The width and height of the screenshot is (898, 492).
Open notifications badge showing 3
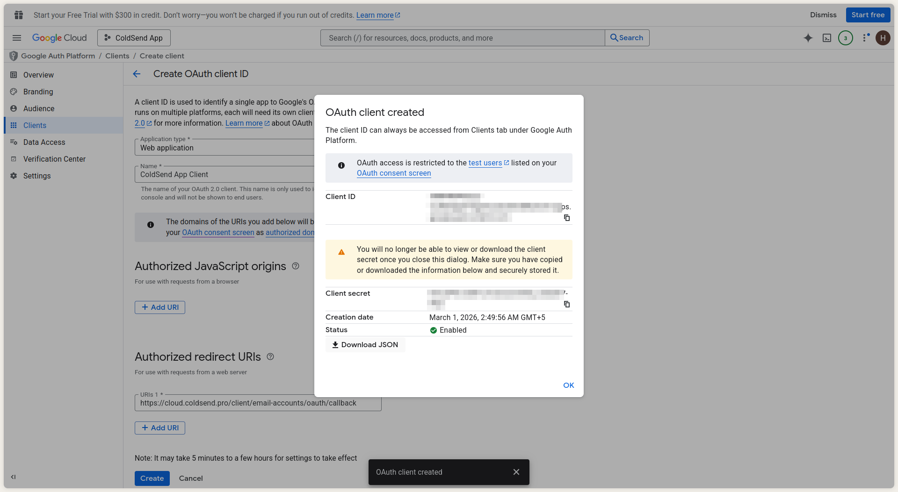point(845,38)
